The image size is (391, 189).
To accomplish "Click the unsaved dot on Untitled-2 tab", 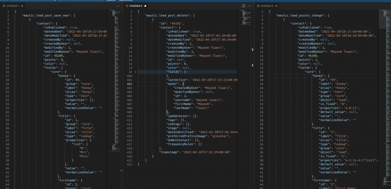I will click(145, 6).
